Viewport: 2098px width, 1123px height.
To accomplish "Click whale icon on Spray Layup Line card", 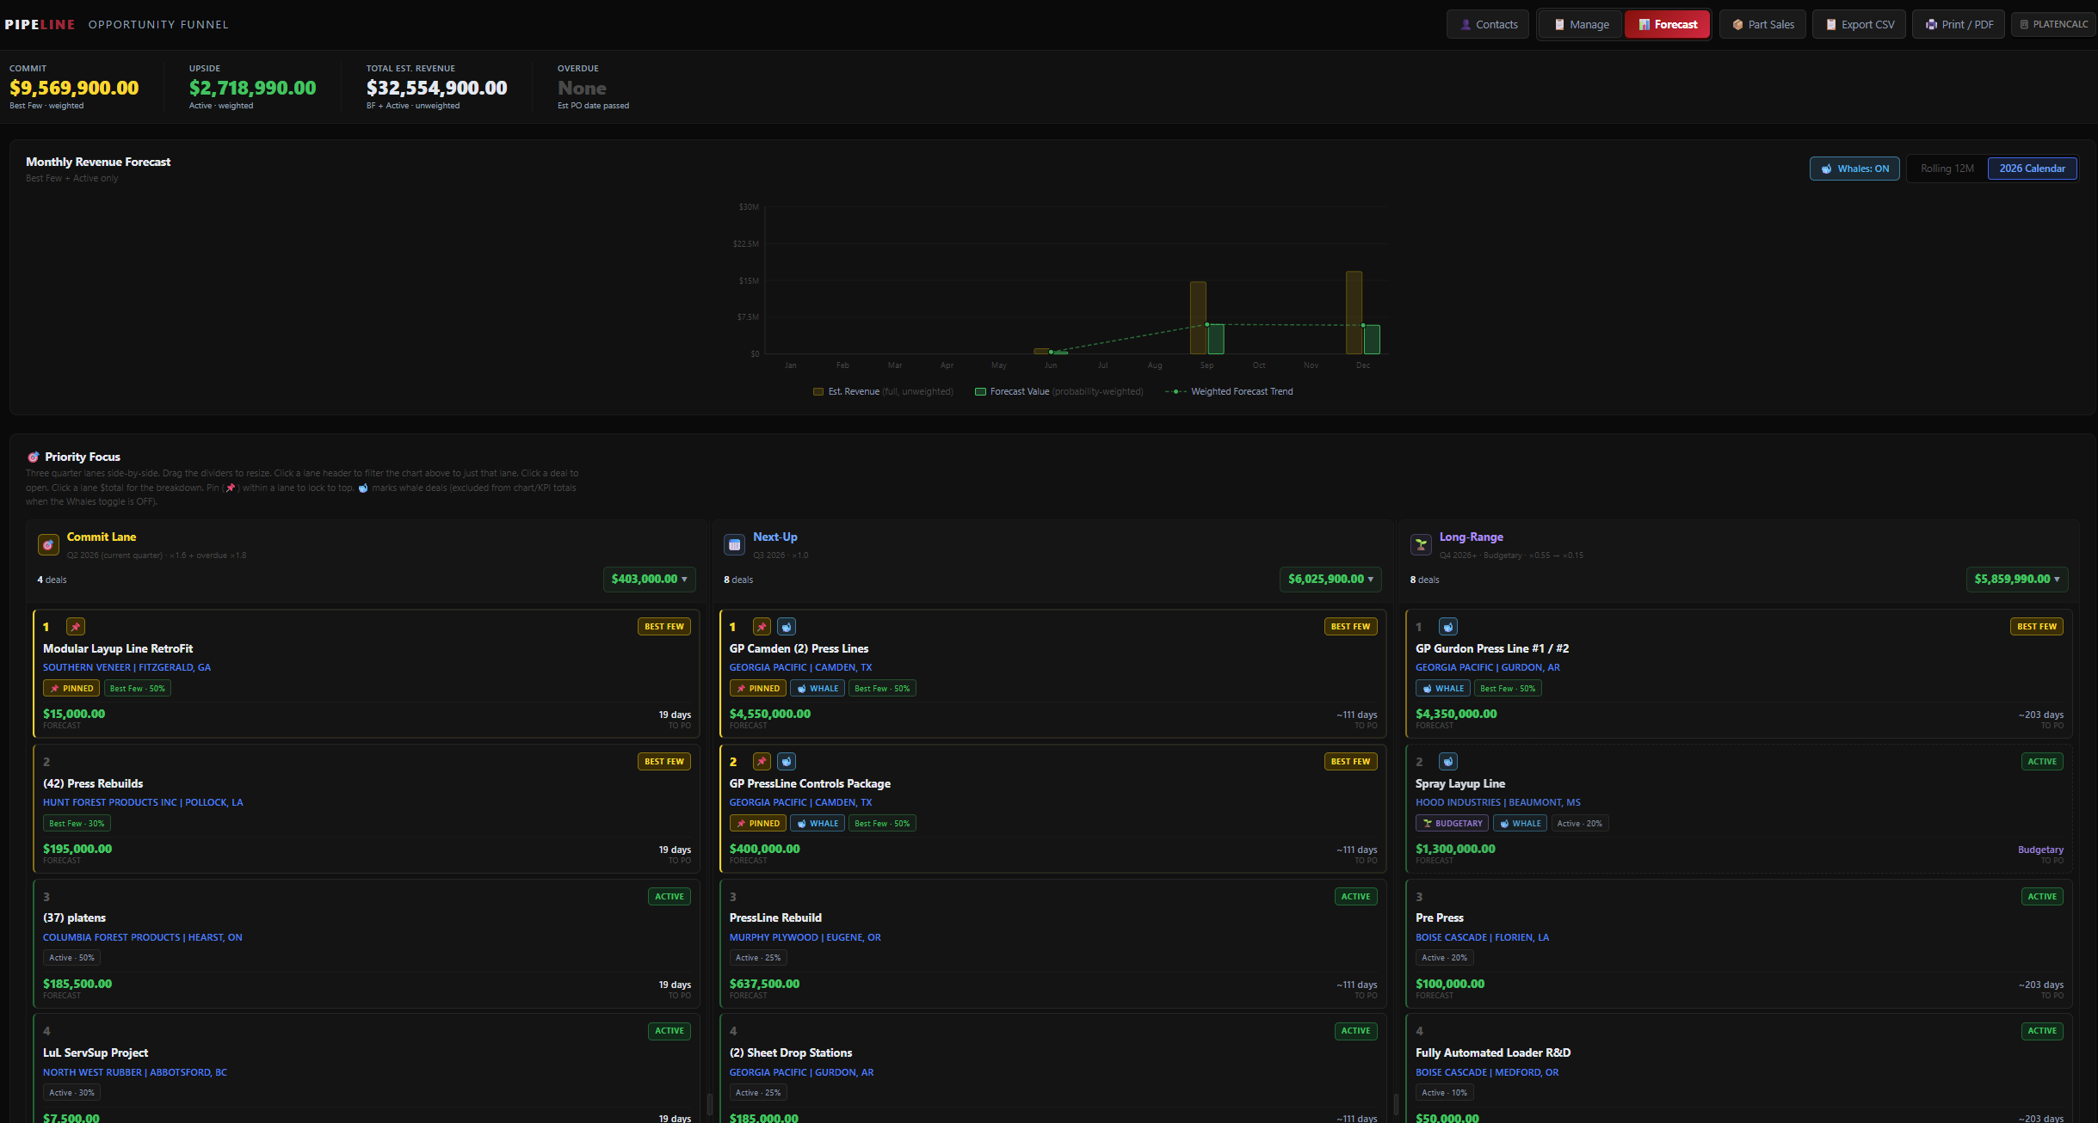I will coord(1448,762).
